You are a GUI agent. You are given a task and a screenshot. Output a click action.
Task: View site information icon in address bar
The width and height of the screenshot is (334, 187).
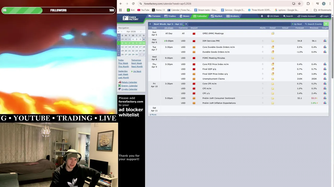point(141,4)
